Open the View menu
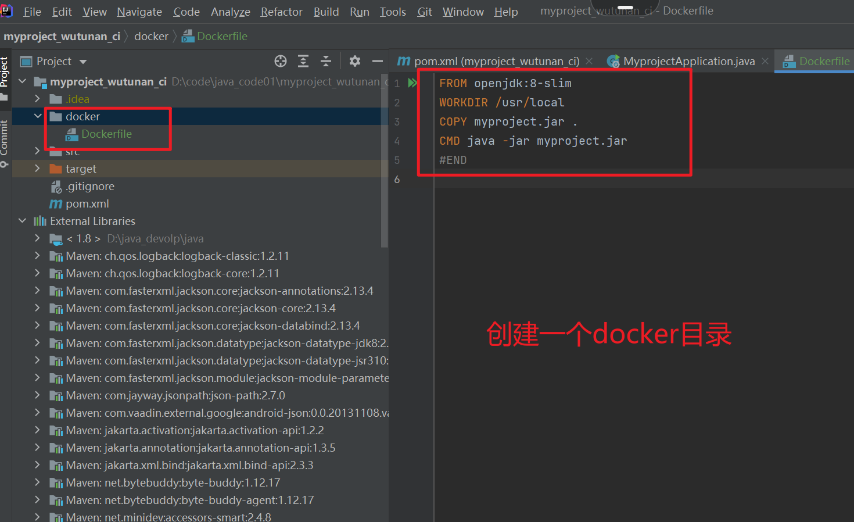The width and height of the screenshot is (854, 522). click(95, 12)
